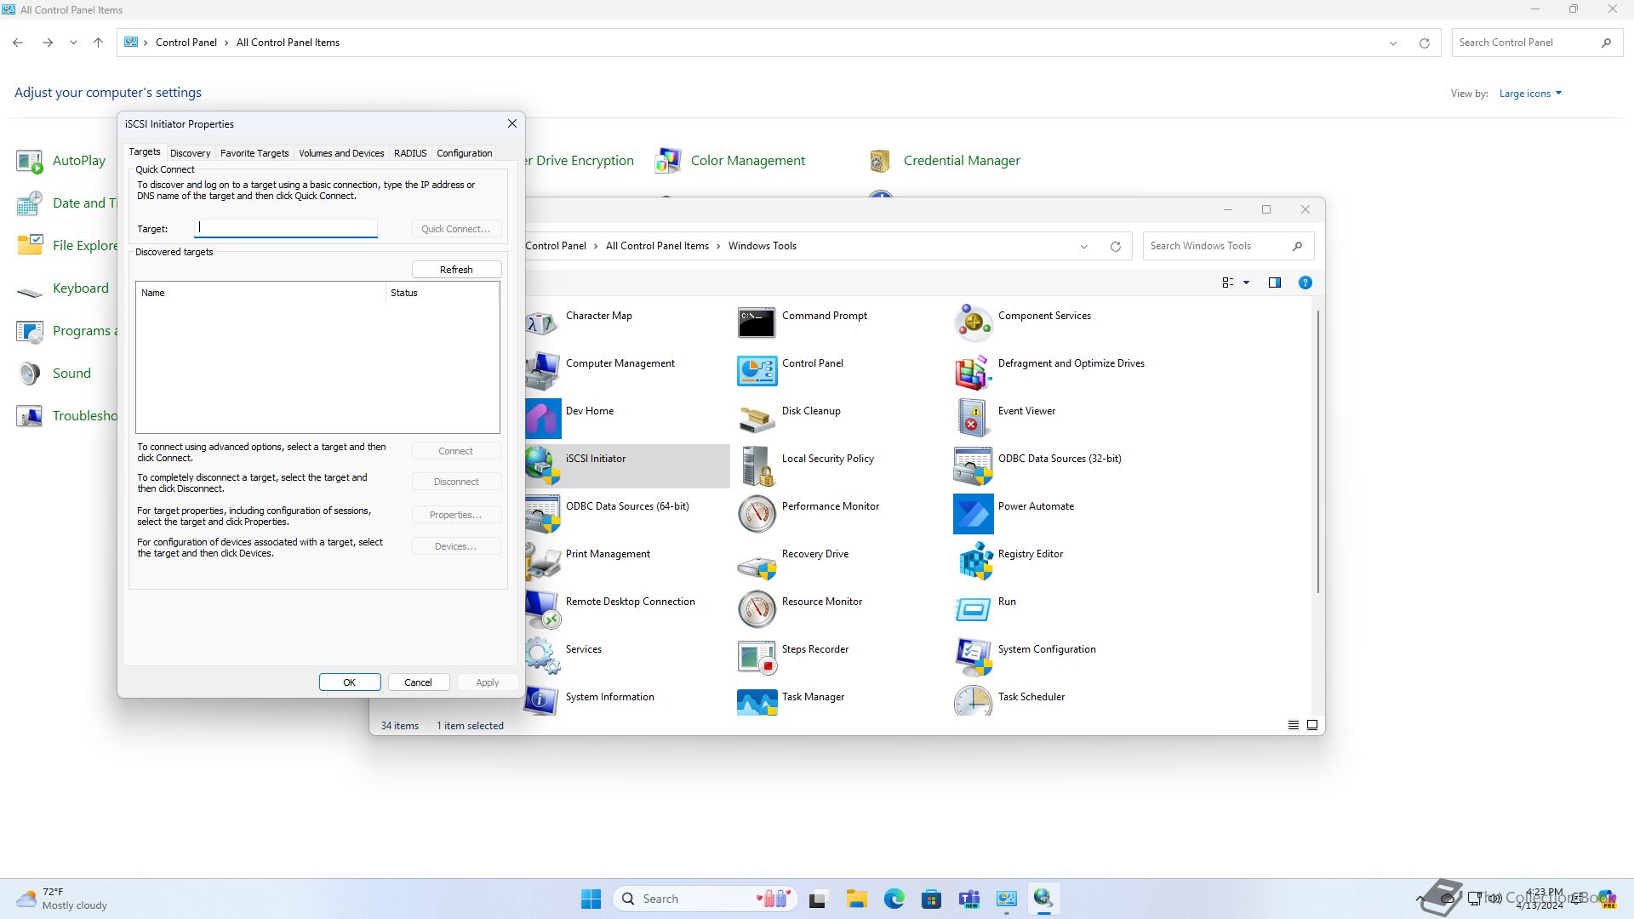Open the System Information icon
1634x919 pixels.
(x=542, y=701)
